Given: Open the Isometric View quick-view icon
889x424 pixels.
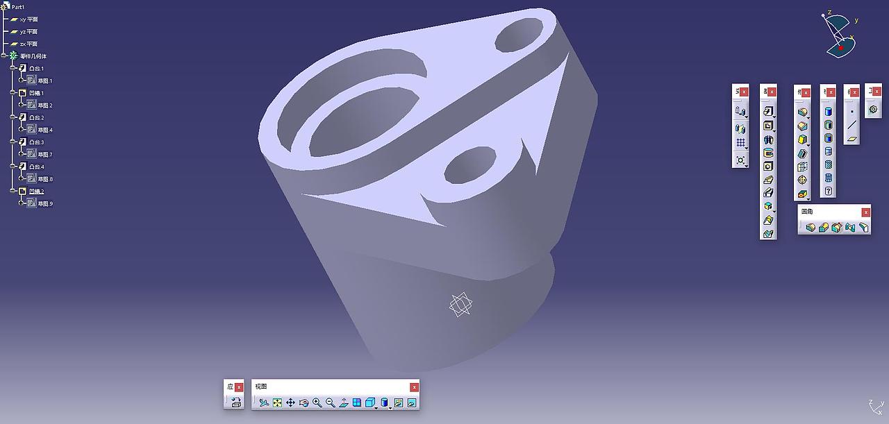Looking at the screenshot, I should (370, 402).
